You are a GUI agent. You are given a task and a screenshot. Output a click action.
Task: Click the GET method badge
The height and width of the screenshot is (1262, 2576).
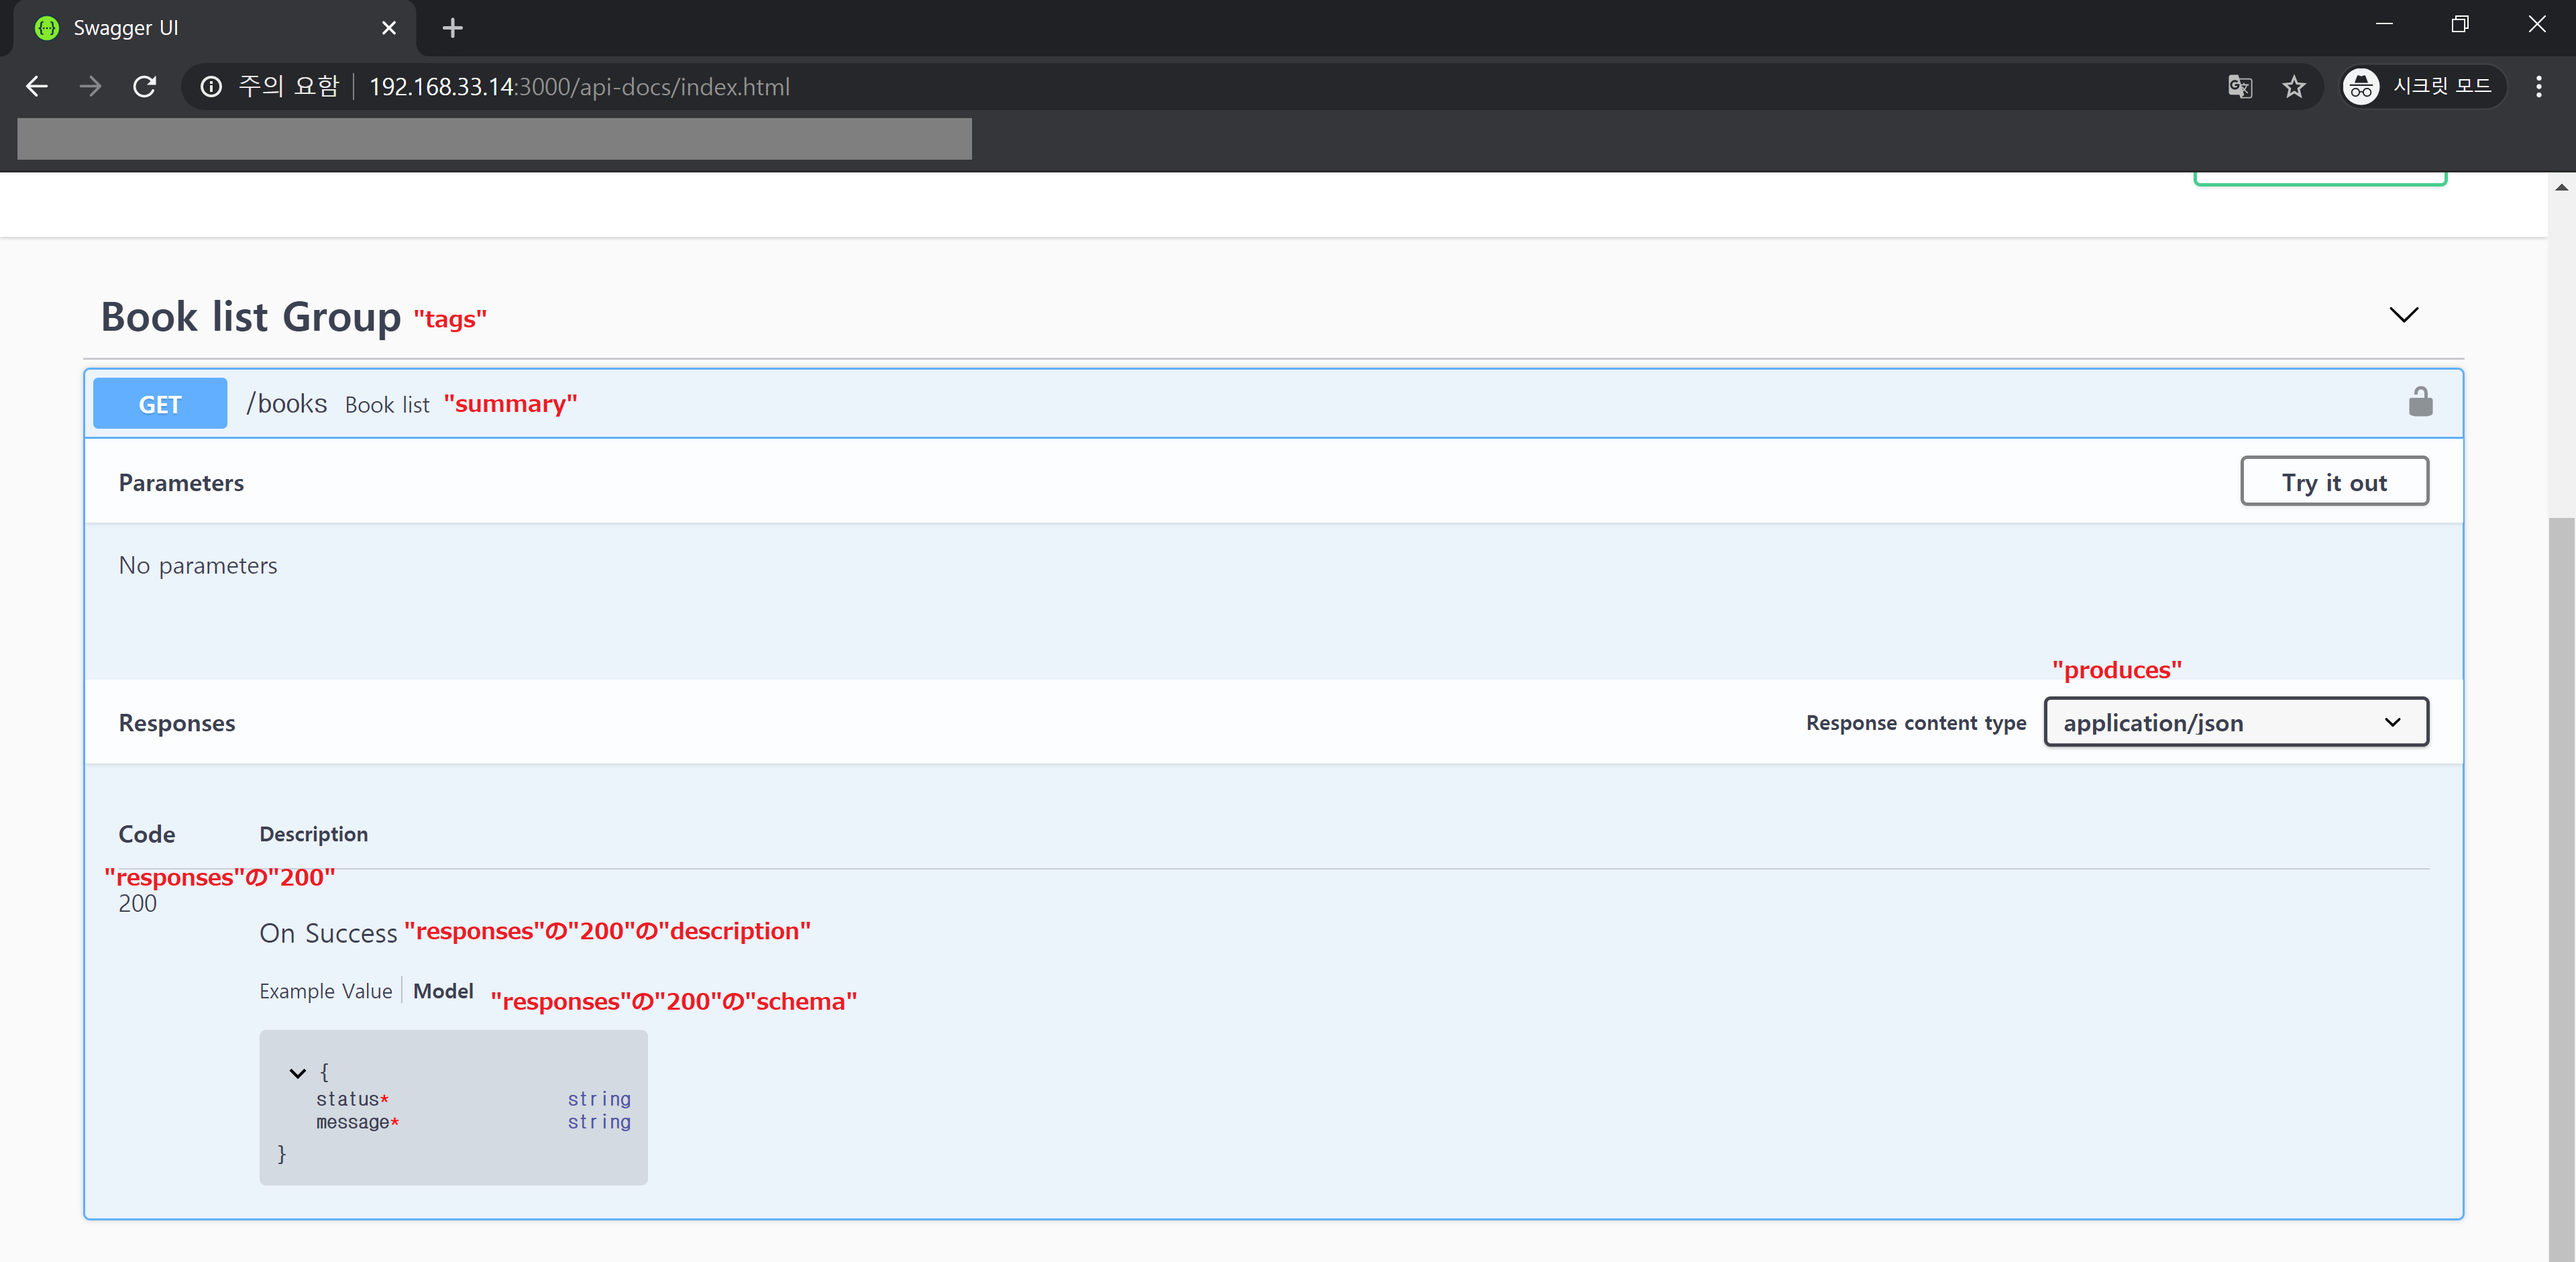click(160, 404)
